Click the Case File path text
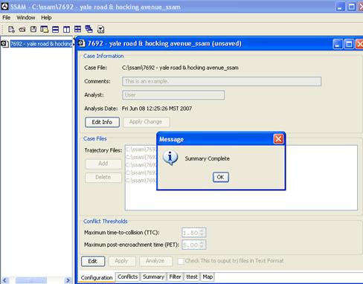This screenshot has height=284, width=363. [x=180, y=68]
